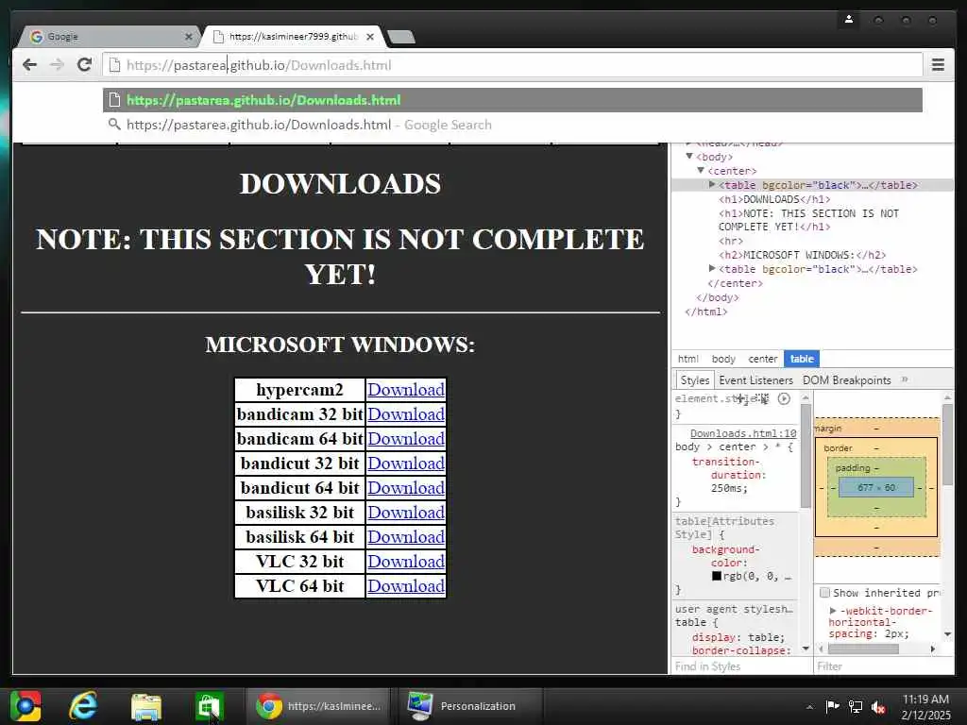Click the network tray icon
The height and width of the screenshot is (725, 967).
(x=856, y=706)
